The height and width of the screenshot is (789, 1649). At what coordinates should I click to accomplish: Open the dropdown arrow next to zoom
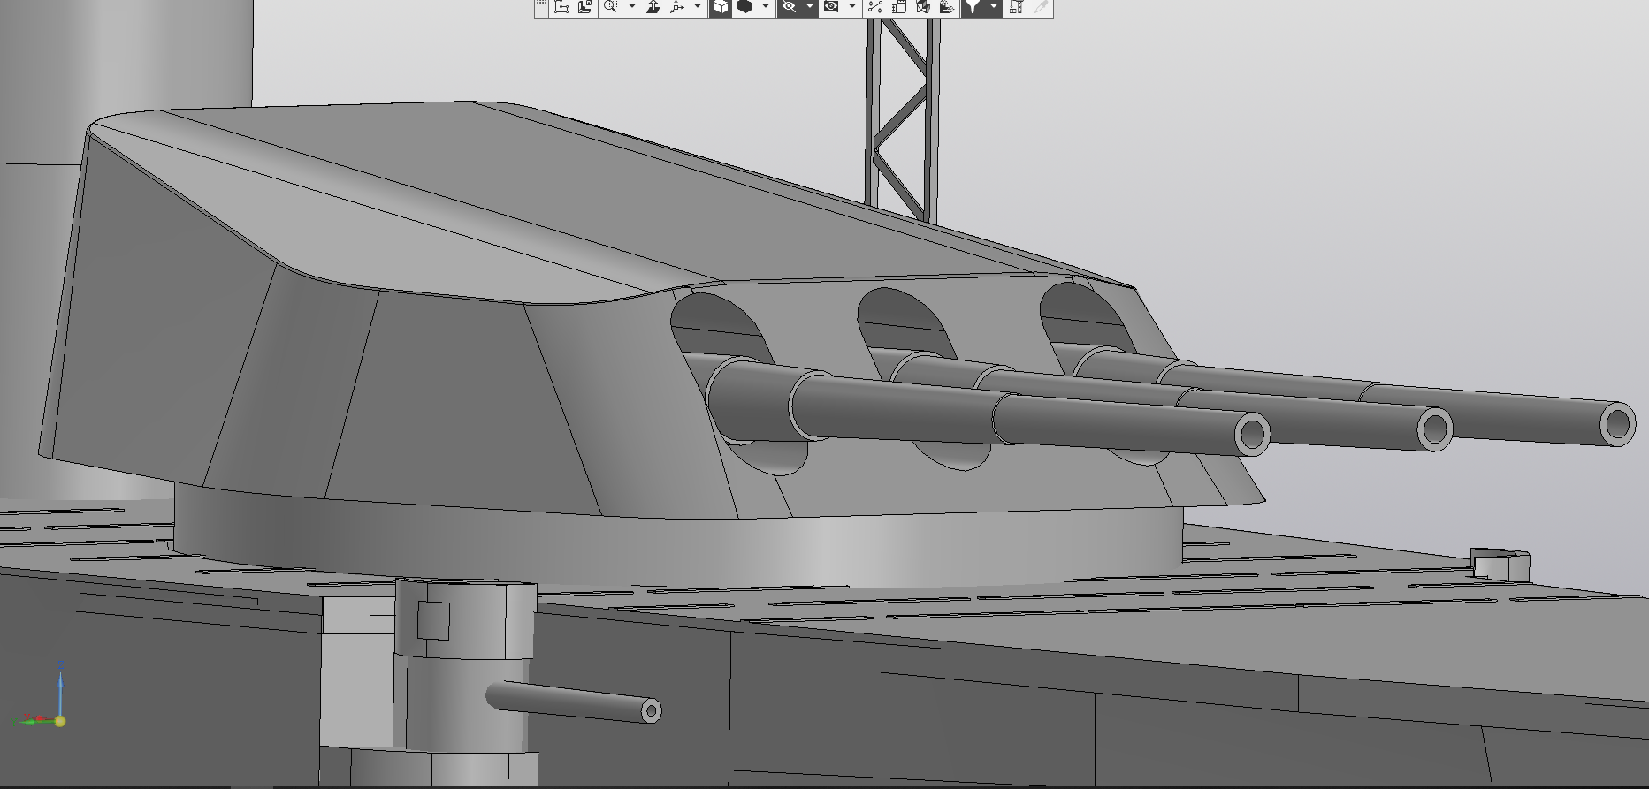[631, 7]
